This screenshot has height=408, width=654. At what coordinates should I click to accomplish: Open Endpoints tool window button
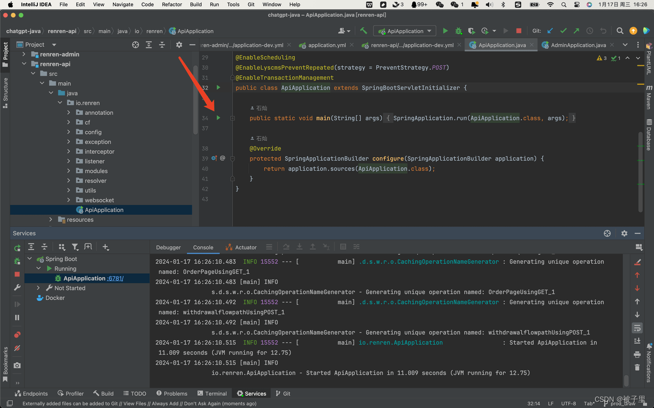tap(31, 394)
